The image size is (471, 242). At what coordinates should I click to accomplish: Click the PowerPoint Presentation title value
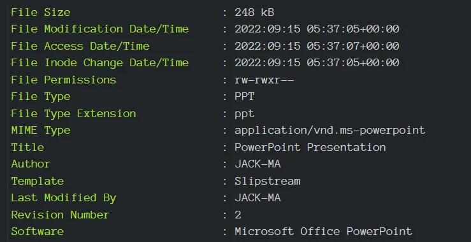pos(310,147)
